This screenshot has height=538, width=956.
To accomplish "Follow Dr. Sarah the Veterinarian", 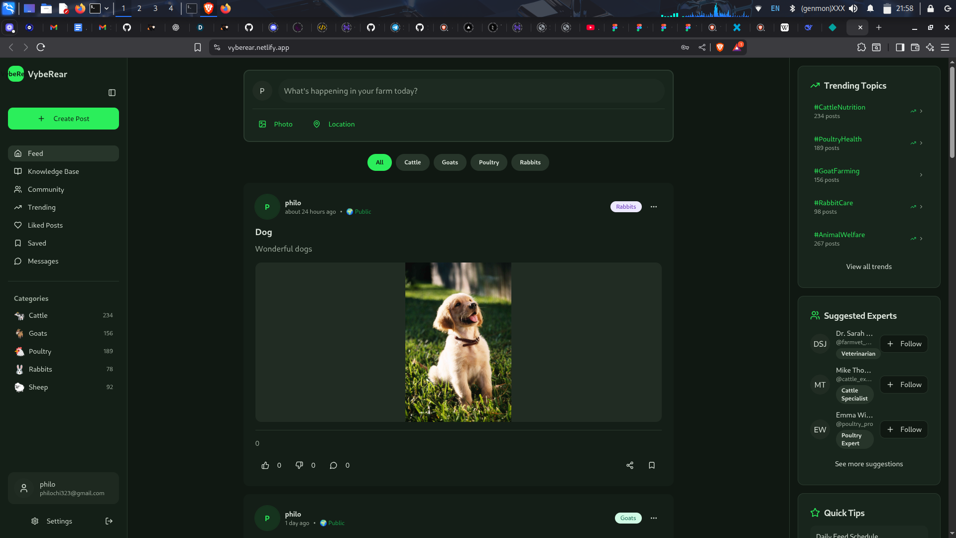I will (x=904, y=344).
